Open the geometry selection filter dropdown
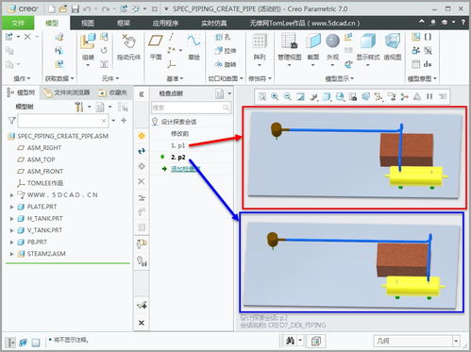 pos(456,341)
